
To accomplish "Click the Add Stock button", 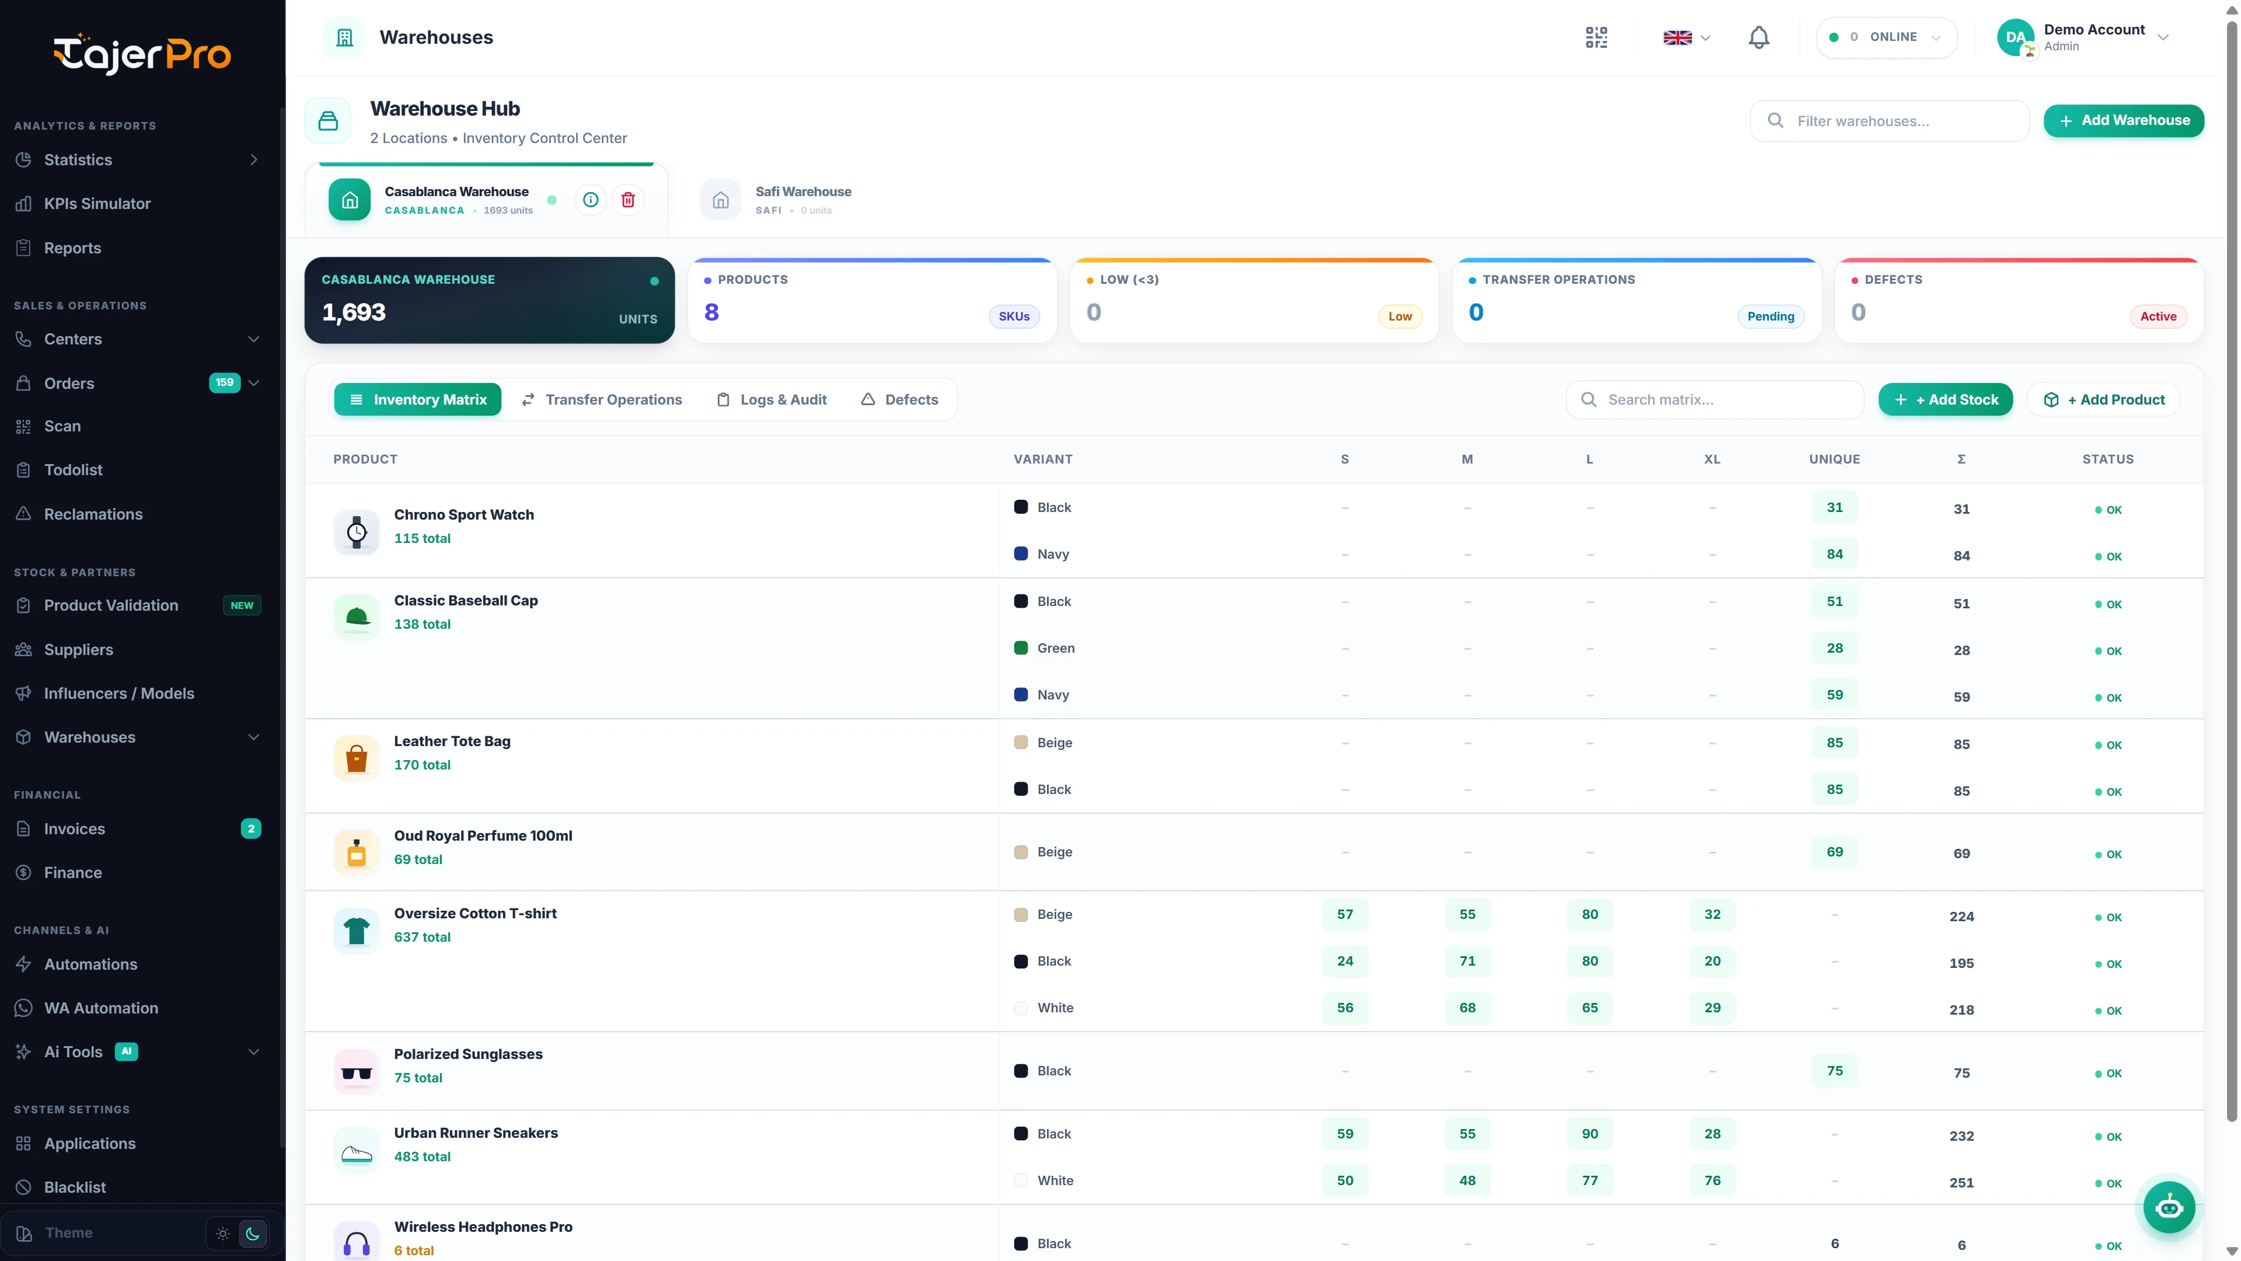I will tap(1945, 399).
